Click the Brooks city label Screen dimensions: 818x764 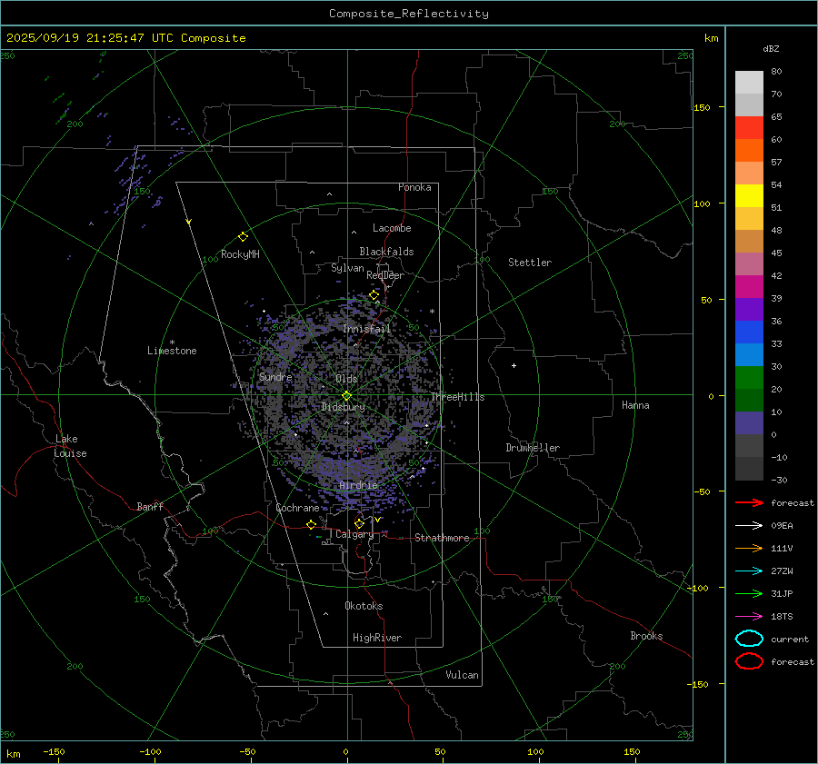click(x=646, y=636)
